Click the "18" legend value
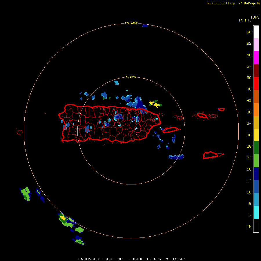This screenshot has height=261, width=261. pyautogui.click(x=249, y=169)
